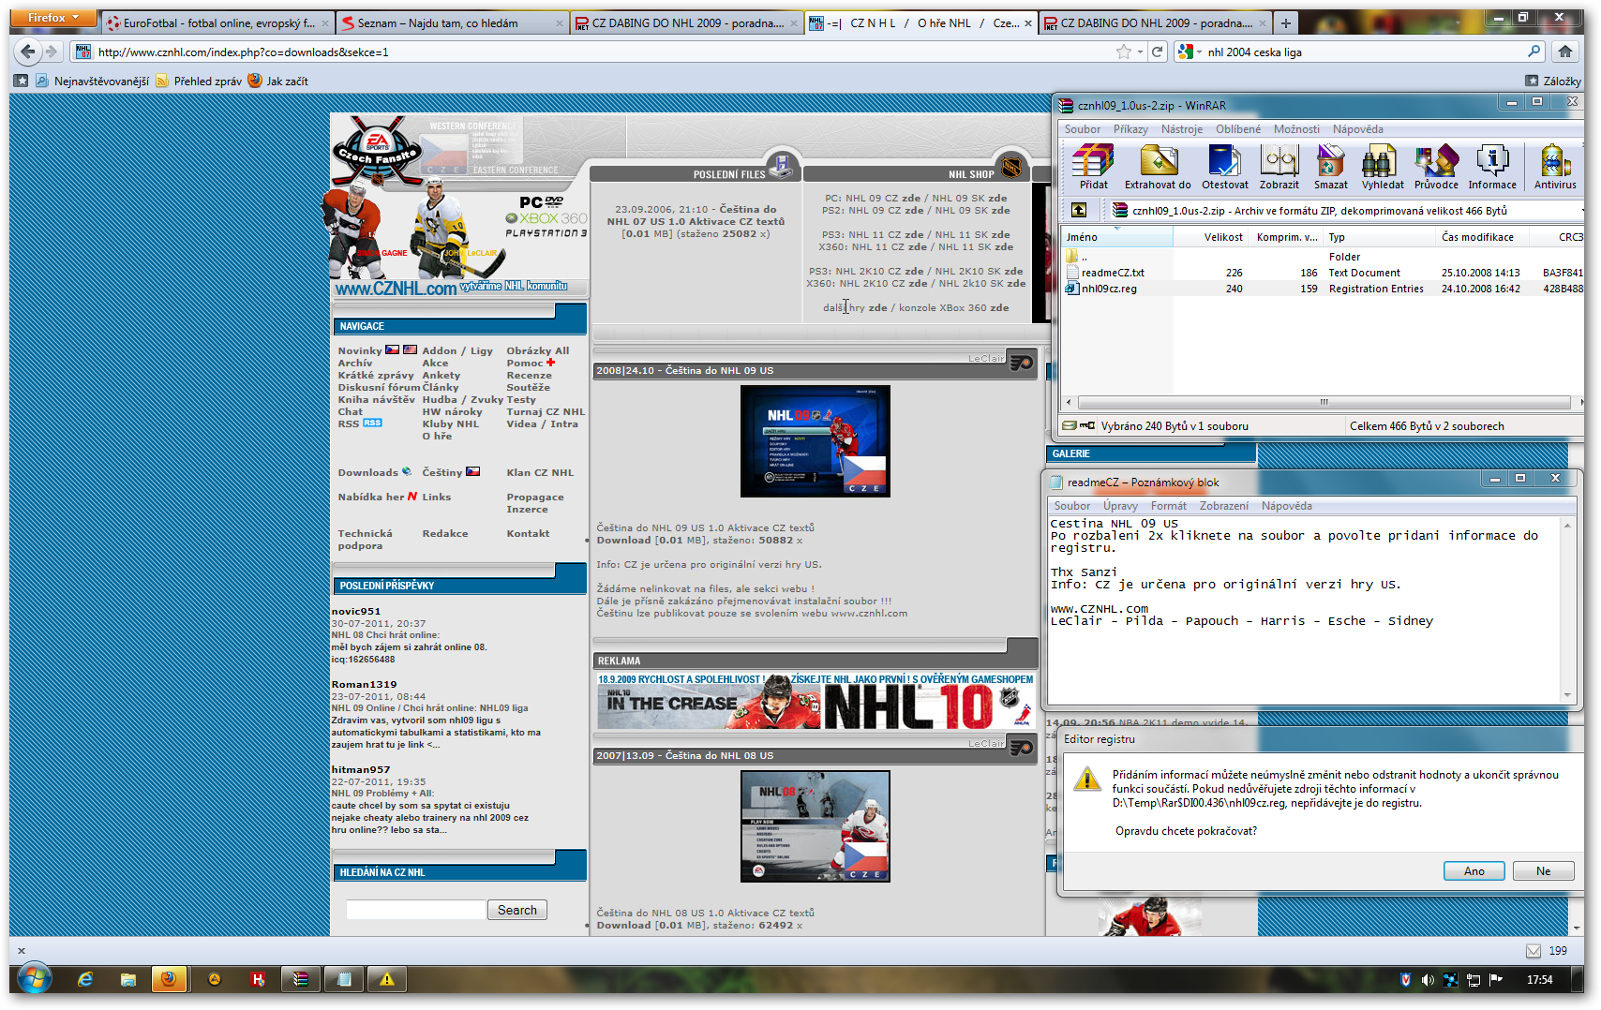This screenshot has height=1010, width=1601.
Task: Click the Informace icon in WinRAR
Action: [1491, 167]
